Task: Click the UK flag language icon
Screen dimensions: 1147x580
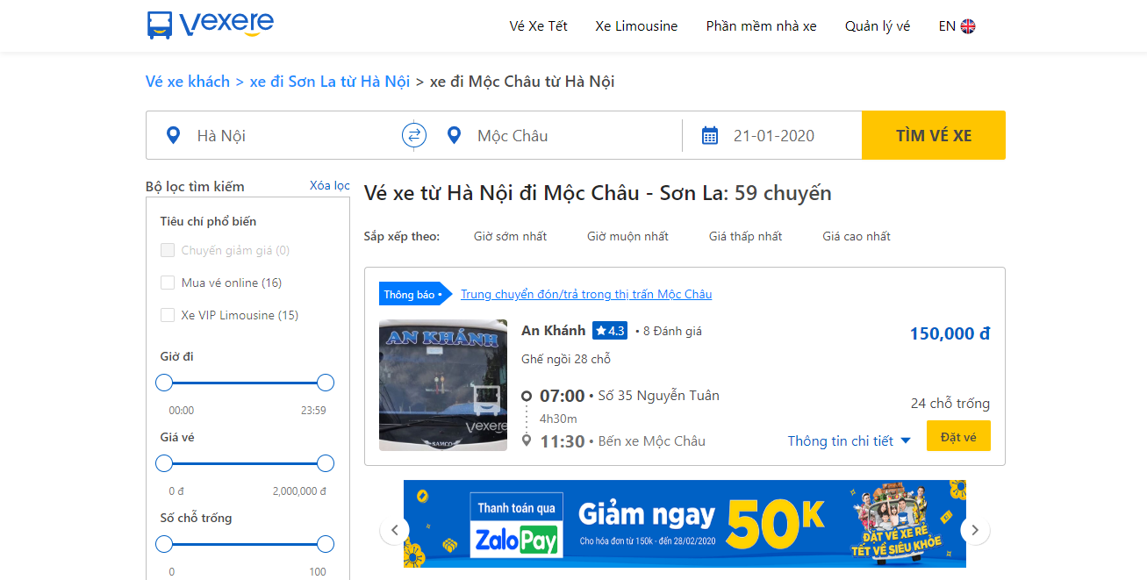Action: pos(968,26)
